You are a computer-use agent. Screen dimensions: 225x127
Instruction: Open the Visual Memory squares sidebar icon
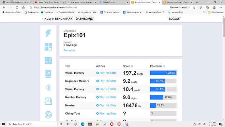(48, 47)
